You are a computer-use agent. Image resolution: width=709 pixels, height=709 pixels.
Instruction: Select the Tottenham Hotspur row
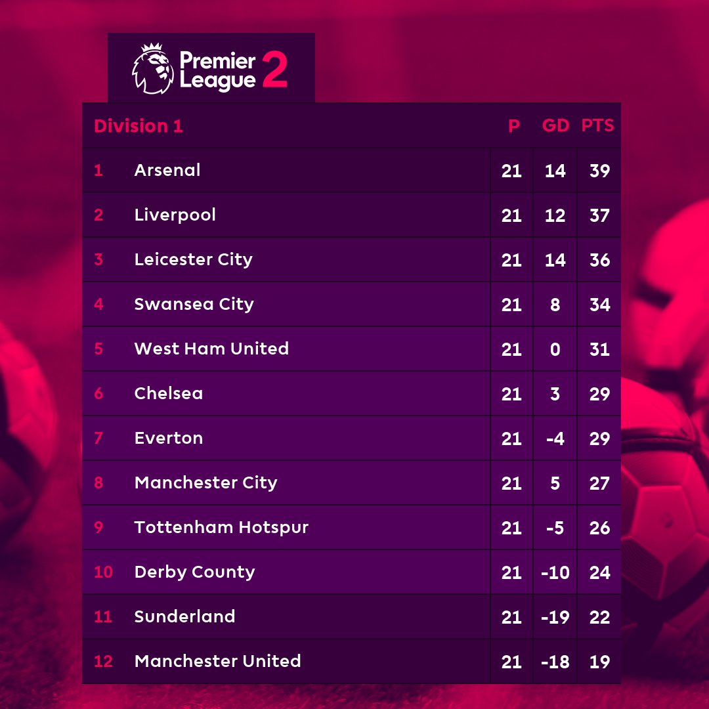[351, 527]
